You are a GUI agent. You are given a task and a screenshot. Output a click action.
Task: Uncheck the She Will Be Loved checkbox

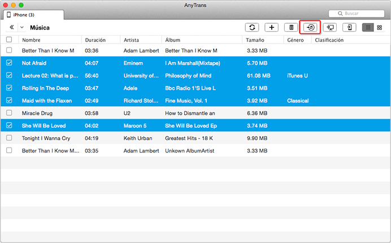pyautogui.click(x=9, y=125)
